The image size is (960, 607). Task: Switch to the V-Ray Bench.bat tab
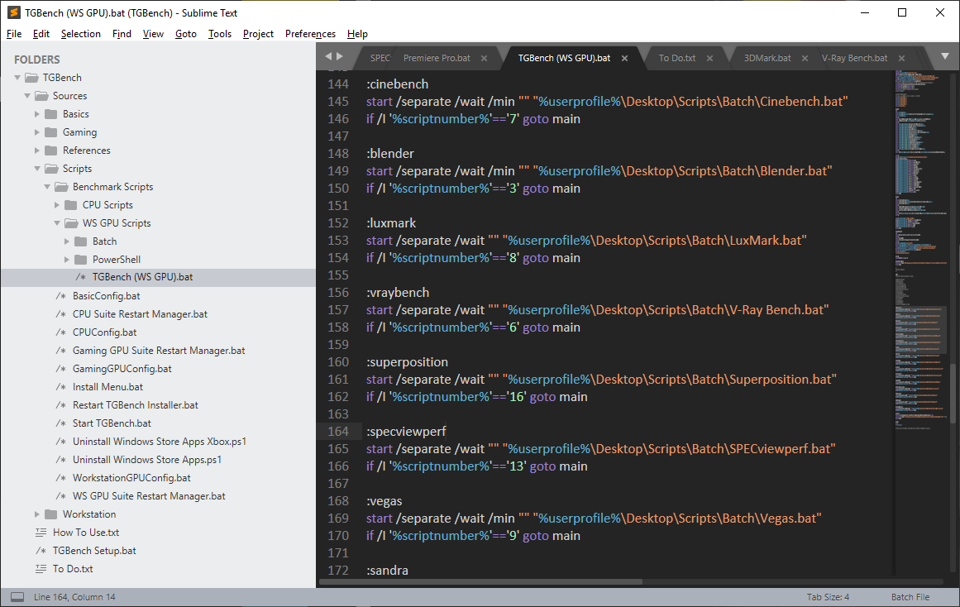[x=854, y=58]
